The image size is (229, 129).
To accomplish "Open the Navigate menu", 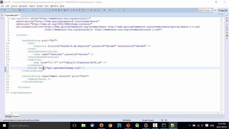I will pos(23,6).
